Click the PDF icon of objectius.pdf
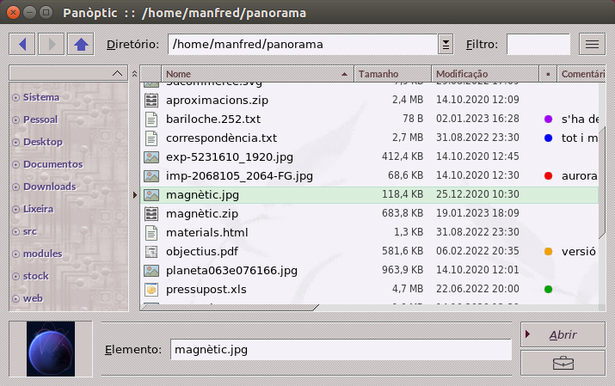Screen dimensions: 615x386 coord(151,252)
